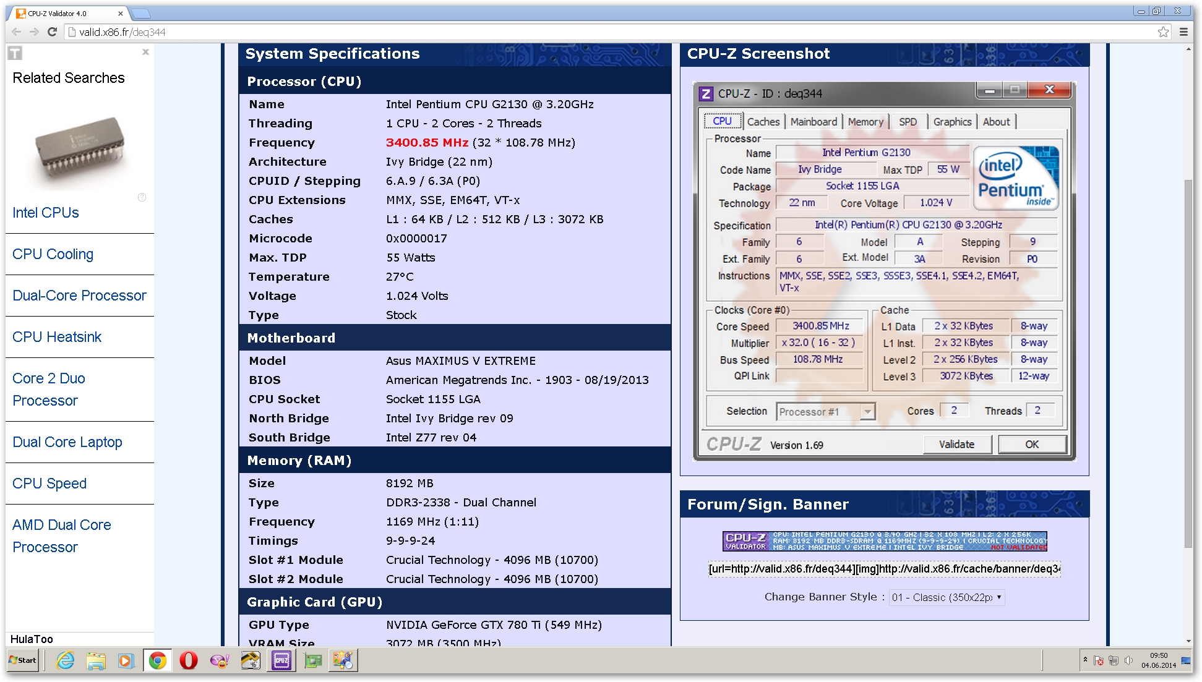Open Windows Explorer folder icon in taskbar
This screenshot has height=682, width=1202.
point(96,661)
